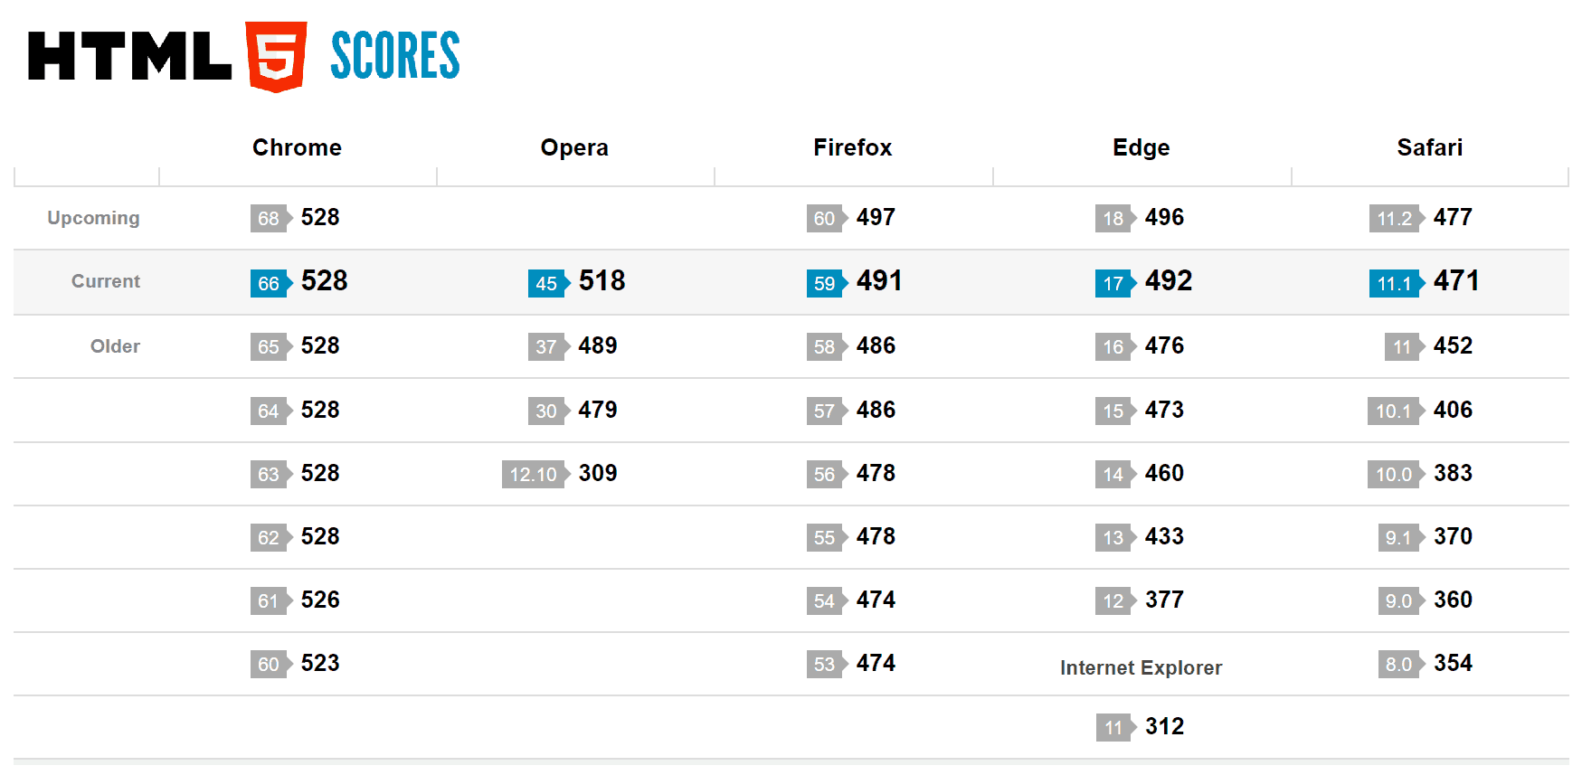This screenshot has height=775, width=1582.
Task: Click Safari 10.1 score 406
Action: (1453, 410)
